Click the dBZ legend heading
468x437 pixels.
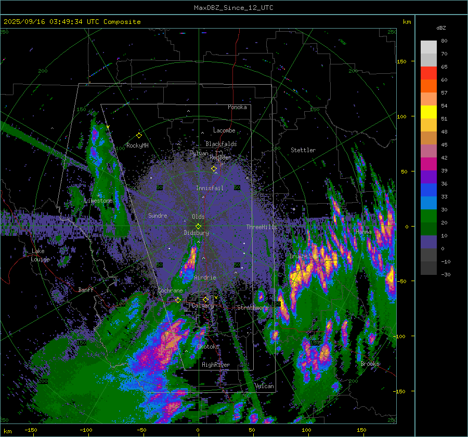[x=441, y=28]
